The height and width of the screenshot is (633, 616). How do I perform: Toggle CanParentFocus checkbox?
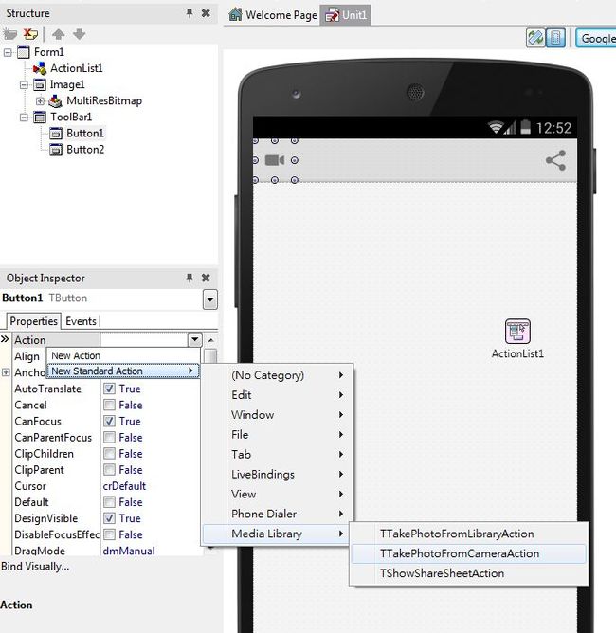(109, 437)
